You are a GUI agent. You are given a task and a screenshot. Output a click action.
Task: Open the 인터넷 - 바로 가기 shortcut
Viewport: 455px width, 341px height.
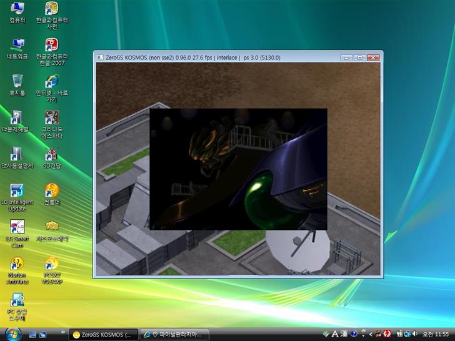[x=52, y=88]
